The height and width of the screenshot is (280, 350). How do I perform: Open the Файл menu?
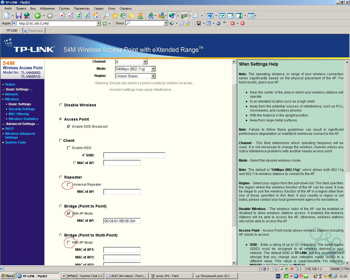tap(8, 8)
